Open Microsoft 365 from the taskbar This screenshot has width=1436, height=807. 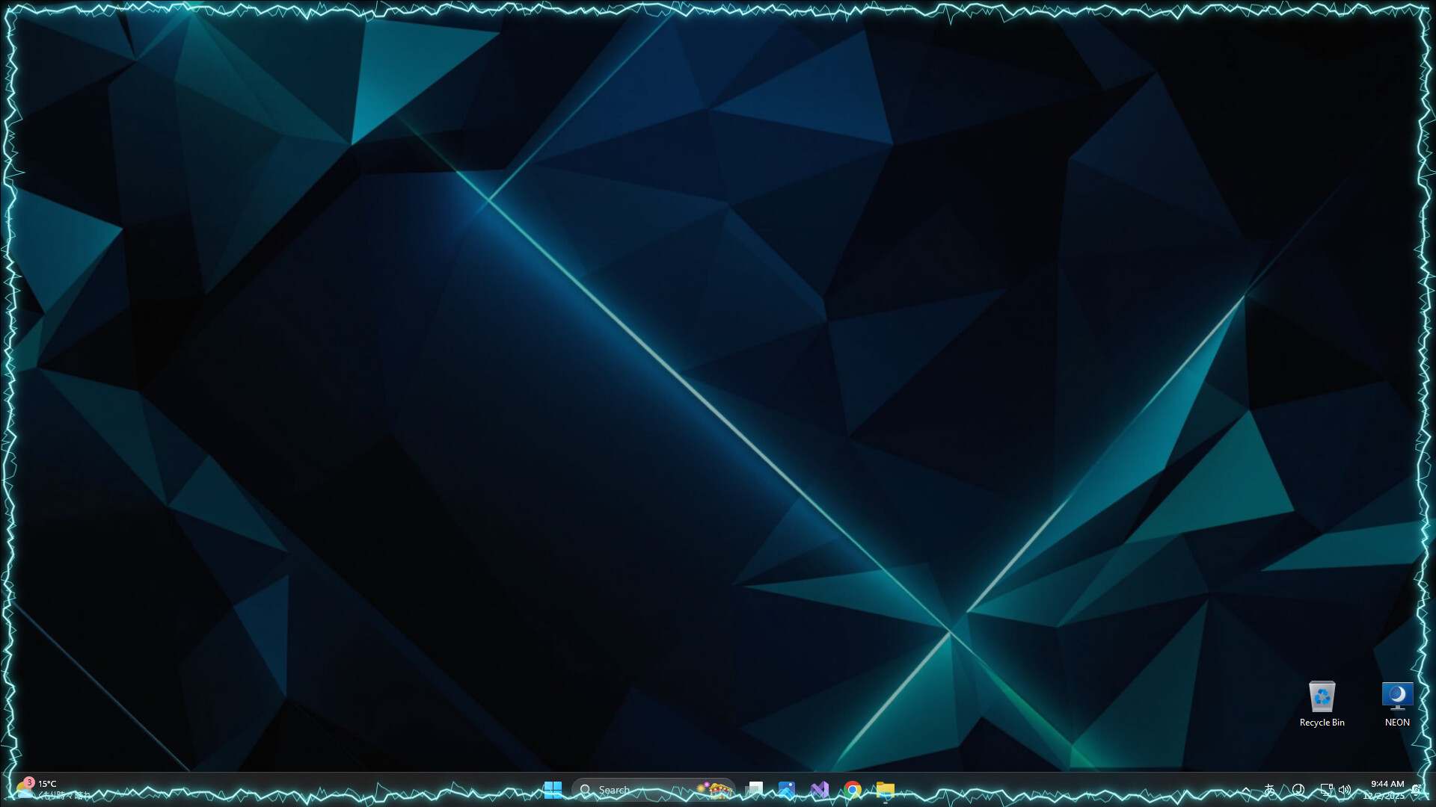pyautogui.click(x=820, y=790)
